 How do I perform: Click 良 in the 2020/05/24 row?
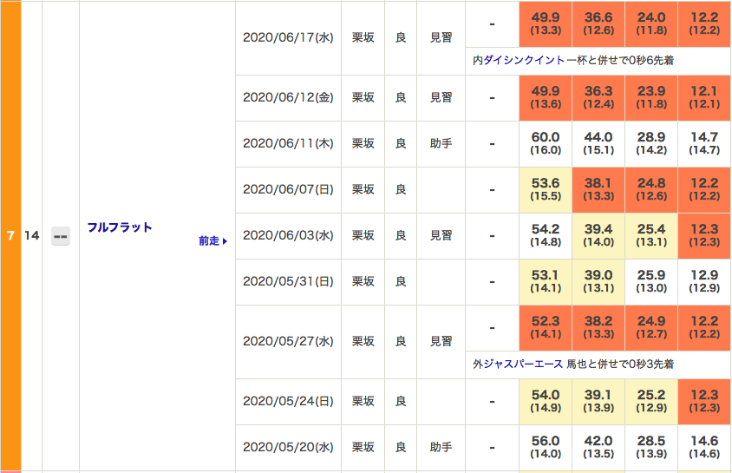coord(401,401)
